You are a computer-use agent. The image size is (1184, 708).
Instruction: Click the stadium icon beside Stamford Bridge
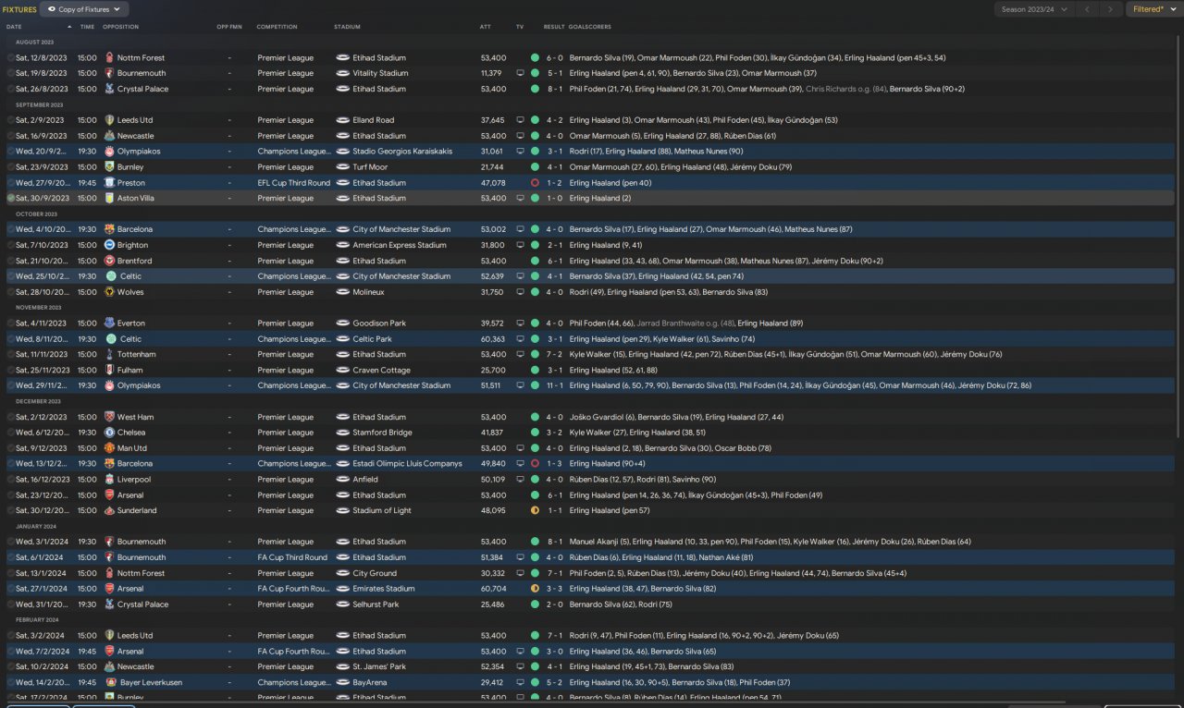coord(342,433)
